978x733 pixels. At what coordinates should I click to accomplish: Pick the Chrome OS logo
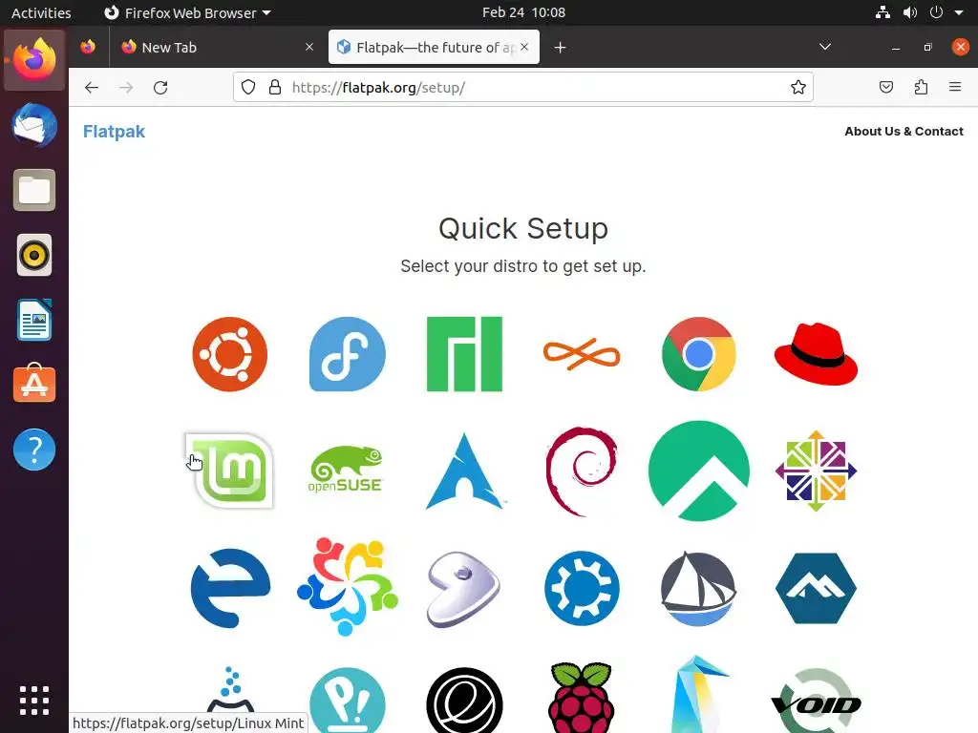[698, 354]
